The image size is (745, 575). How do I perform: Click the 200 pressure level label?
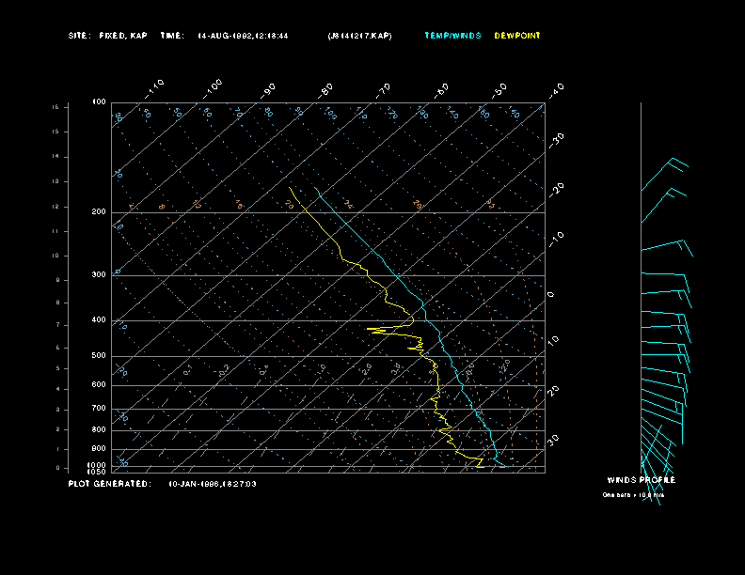tap(99, 212)
